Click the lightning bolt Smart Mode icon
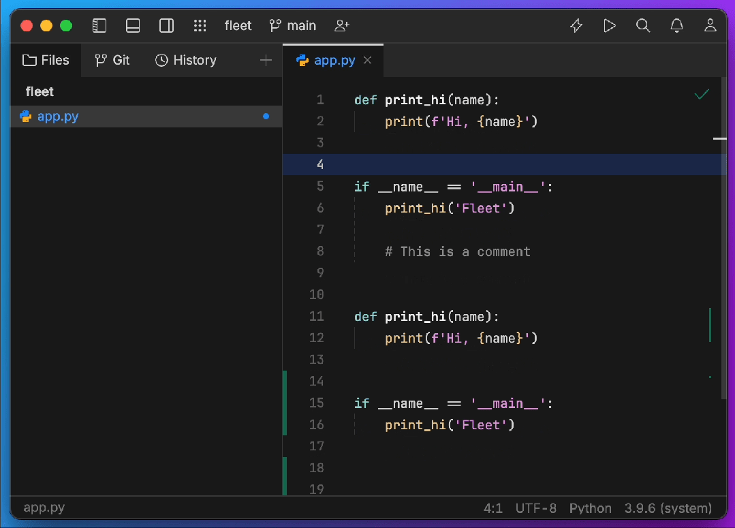This screenshot has width=735, height=528. tap(576, 26)
